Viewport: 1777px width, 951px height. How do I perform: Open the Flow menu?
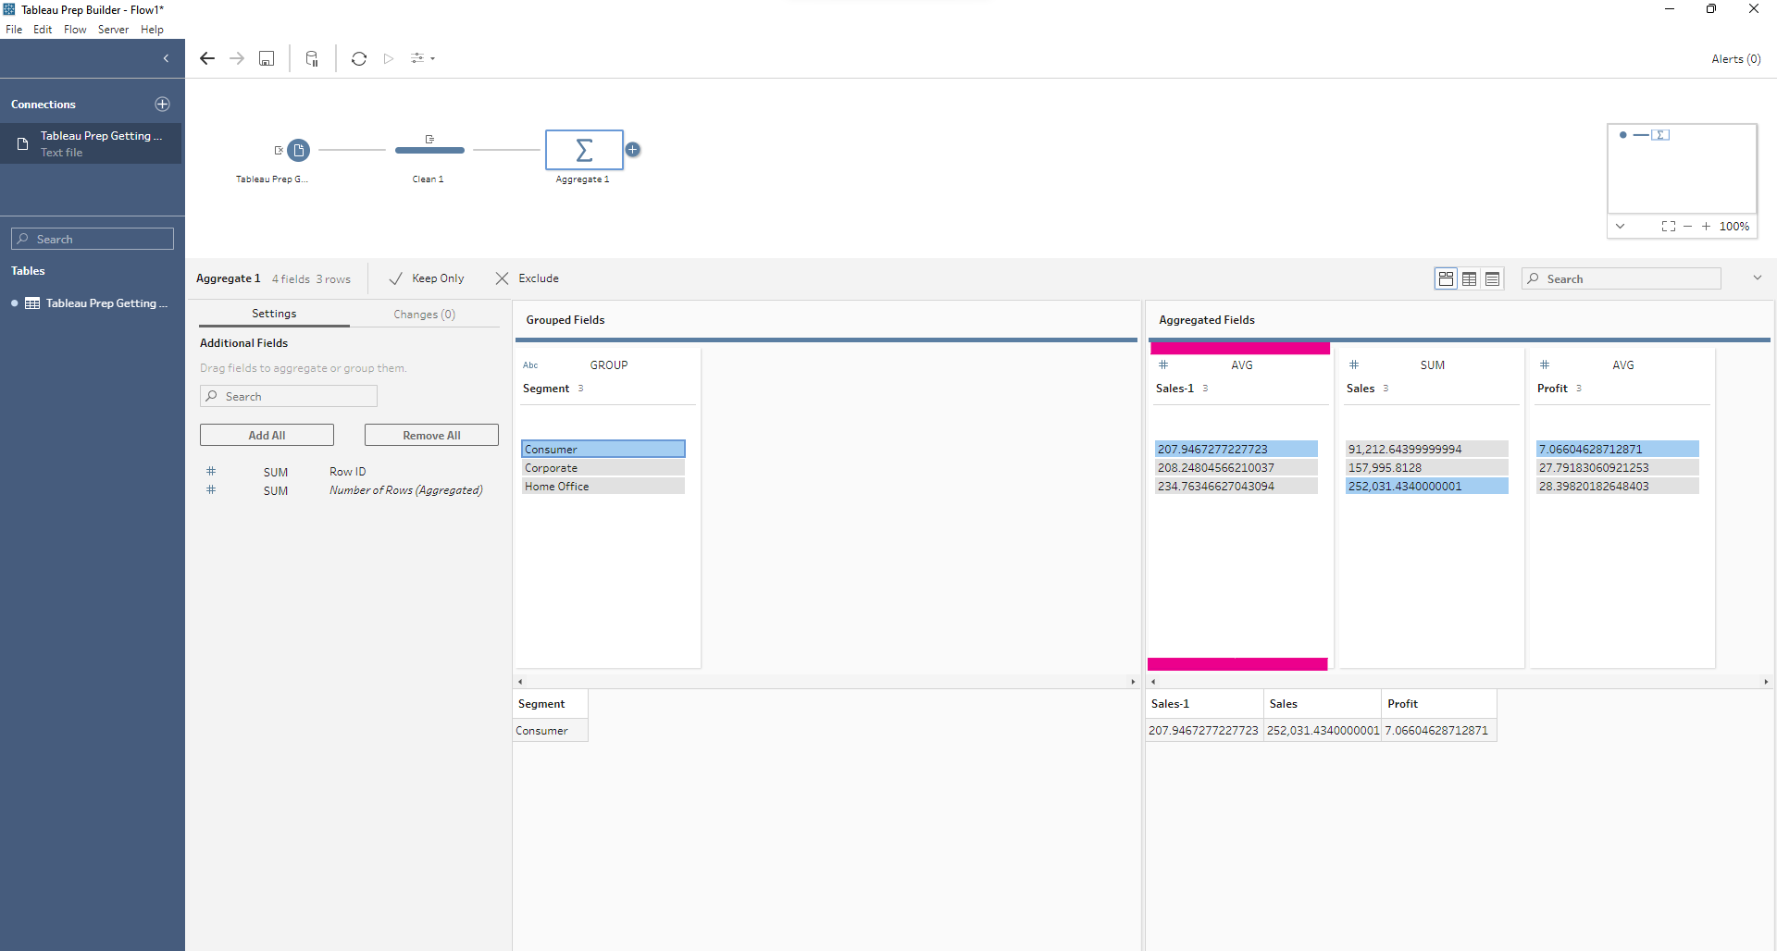[75, 30]
